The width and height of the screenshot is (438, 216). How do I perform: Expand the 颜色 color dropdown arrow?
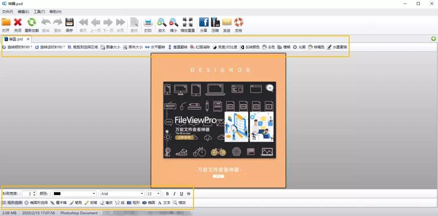(x=94, y=194)
